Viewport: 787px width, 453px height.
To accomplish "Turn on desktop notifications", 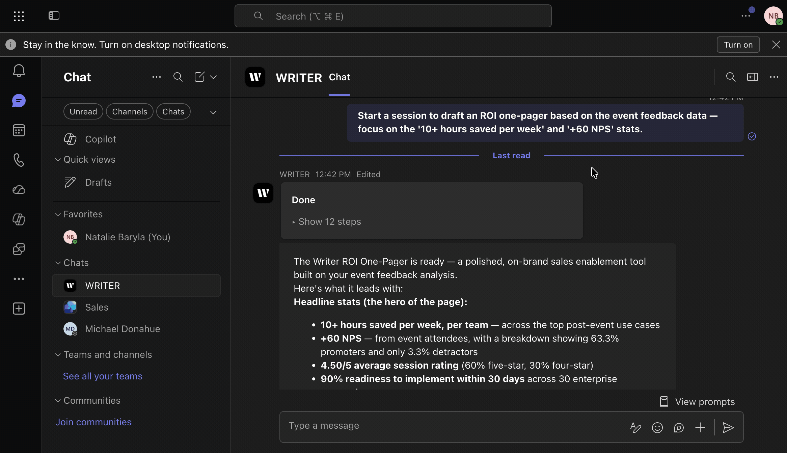I will (x=738, y=45).
